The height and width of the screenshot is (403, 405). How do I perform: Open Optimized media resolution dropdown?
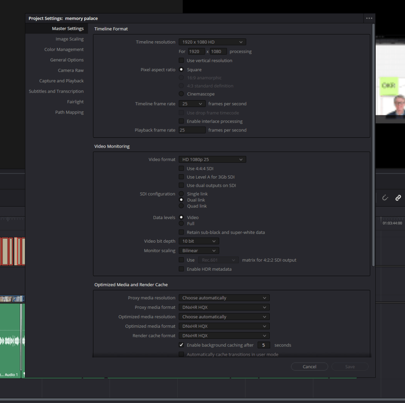224,317
